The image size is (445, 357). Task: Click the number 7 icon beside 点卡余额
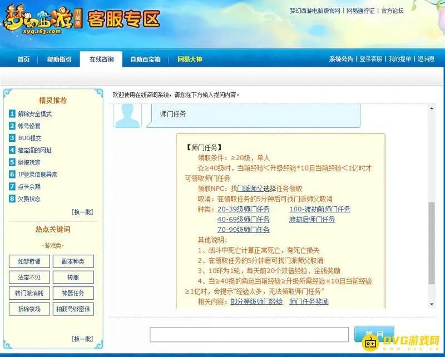click(x=12, y=186)
